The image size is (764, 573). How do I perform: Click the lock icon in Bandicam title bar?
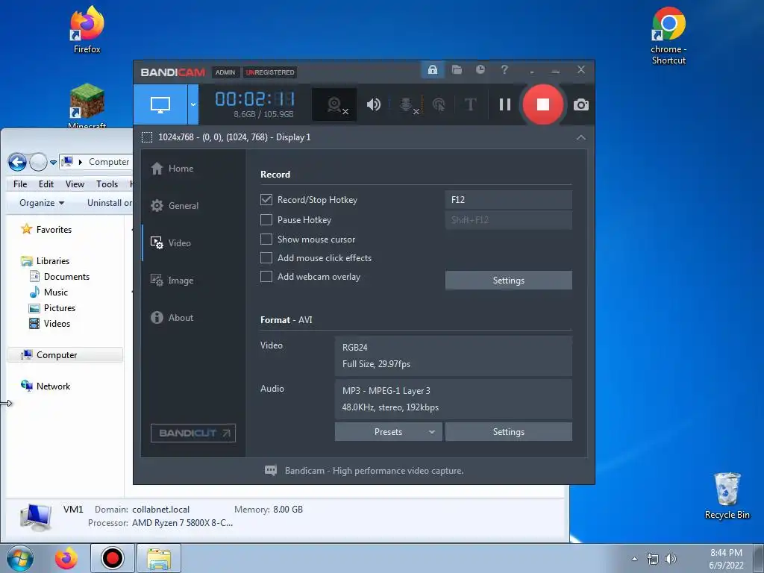(x=432, y=69)
